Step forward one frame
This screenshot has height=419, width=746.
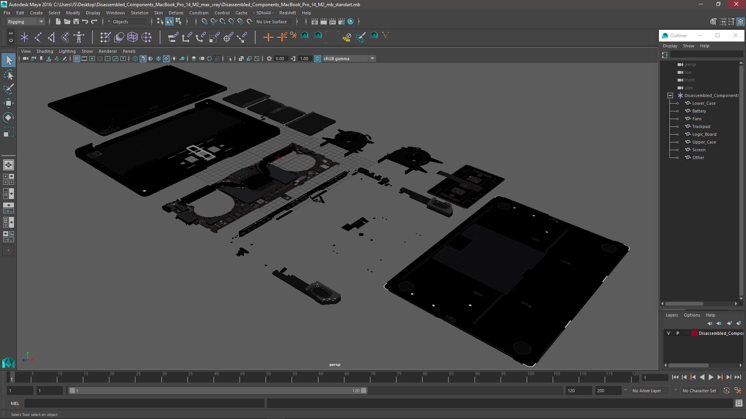pos(729,377)
